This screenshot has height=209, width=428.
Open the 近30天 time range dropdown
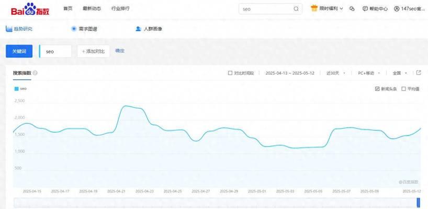[x=336, y=73]
